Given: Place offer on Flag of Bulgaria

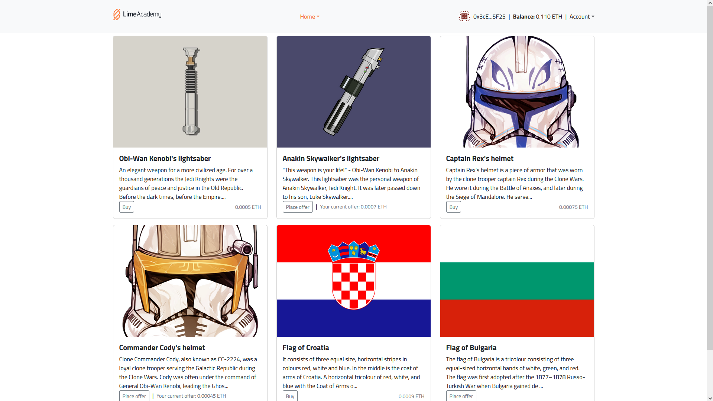Looking at the screenshot, I should pyautogui.click(x=461, y=396).
